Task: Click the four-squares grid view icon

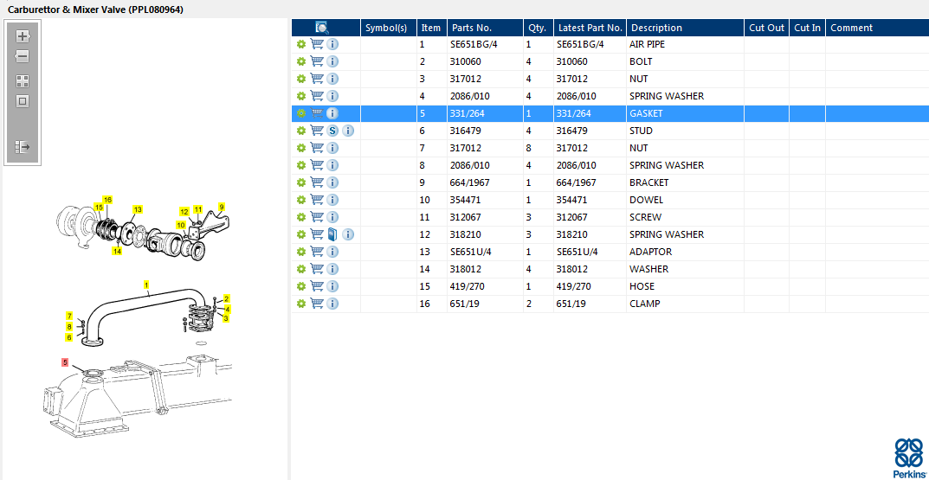Action: [x=23, y=81]
